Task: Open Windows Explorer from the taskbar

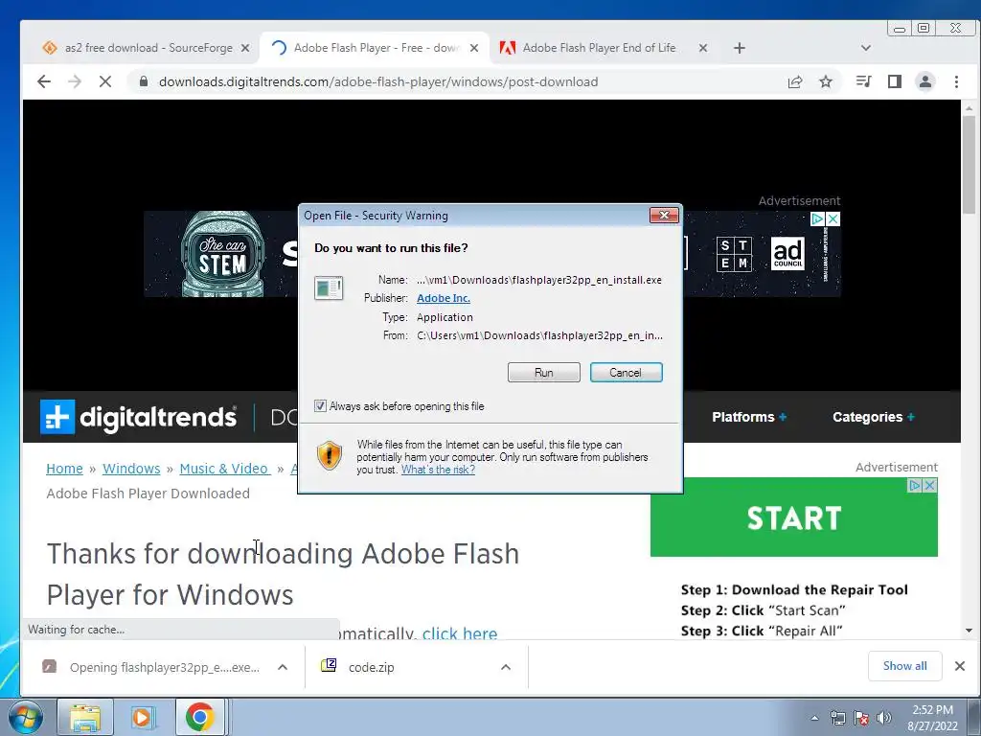Action: point(85,717)
